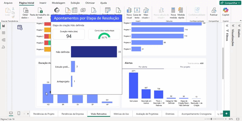Expand the Dados pane

239,26
